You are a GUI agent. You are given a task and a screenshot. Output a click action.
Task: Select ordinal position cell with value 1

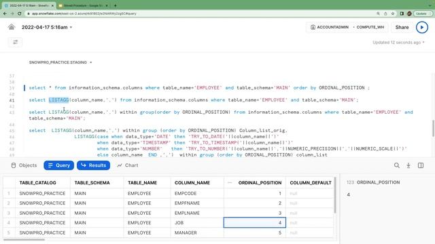click(255, 193)
